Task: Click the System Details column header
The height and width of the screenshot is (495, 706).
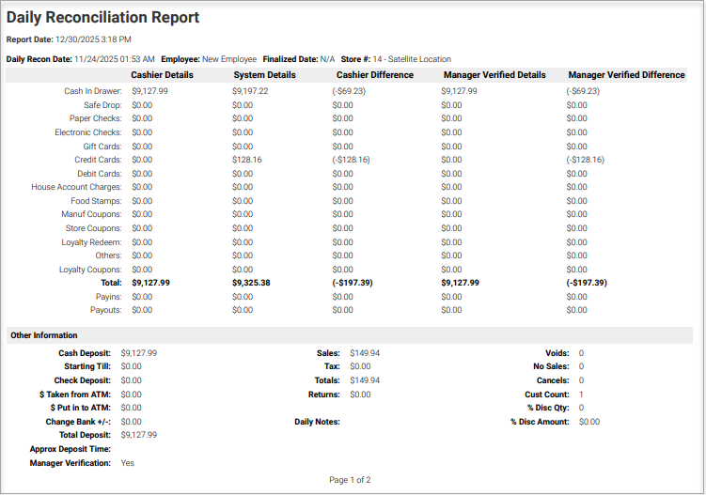Action: click(x=263, y=75)
